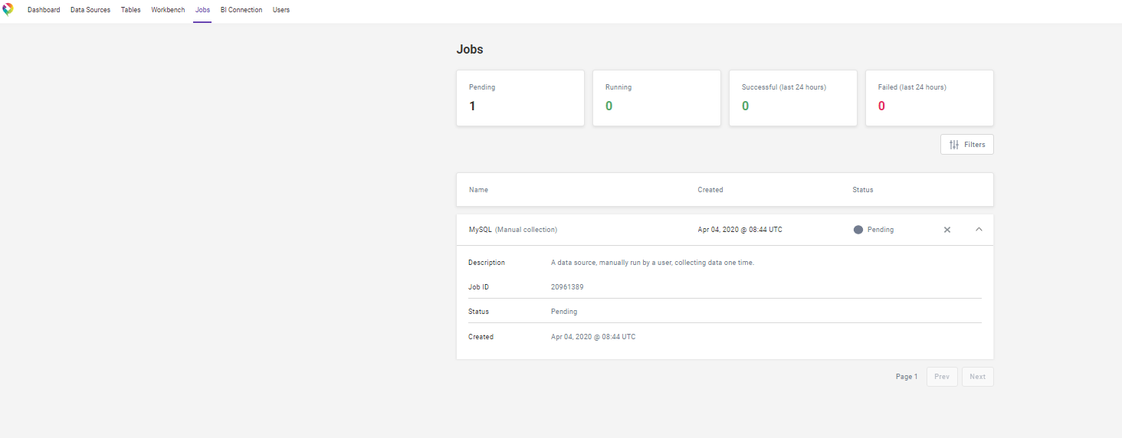Select the Failed (last 24 hours) card
Viewport: 1122px width, 438px height.
(929, 98)
